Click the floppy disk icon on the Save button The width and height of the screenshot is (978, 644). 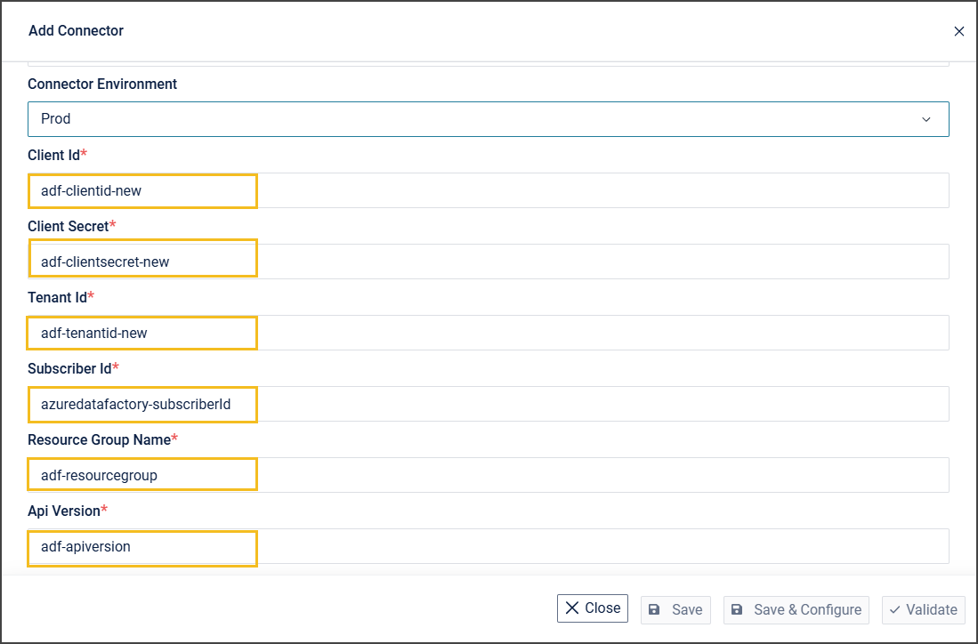[x=654, y=610]
